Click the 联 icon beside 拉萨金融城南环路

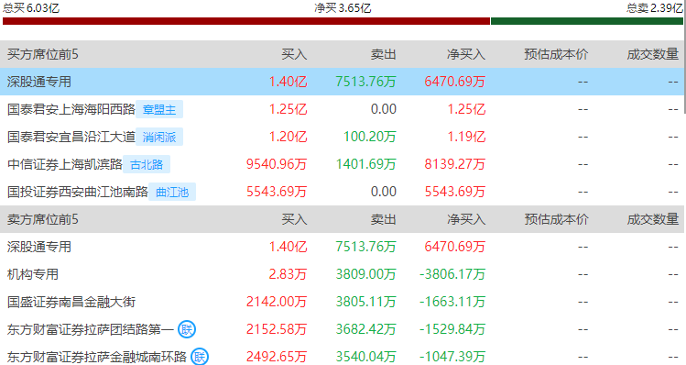point(200,357)
